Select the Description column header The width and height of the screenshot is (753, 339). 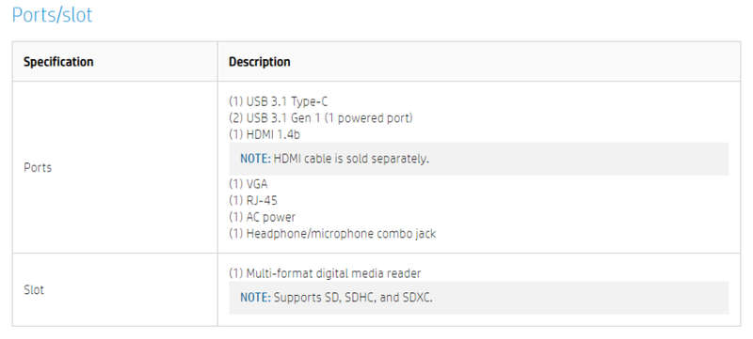(x=260, y=62)
